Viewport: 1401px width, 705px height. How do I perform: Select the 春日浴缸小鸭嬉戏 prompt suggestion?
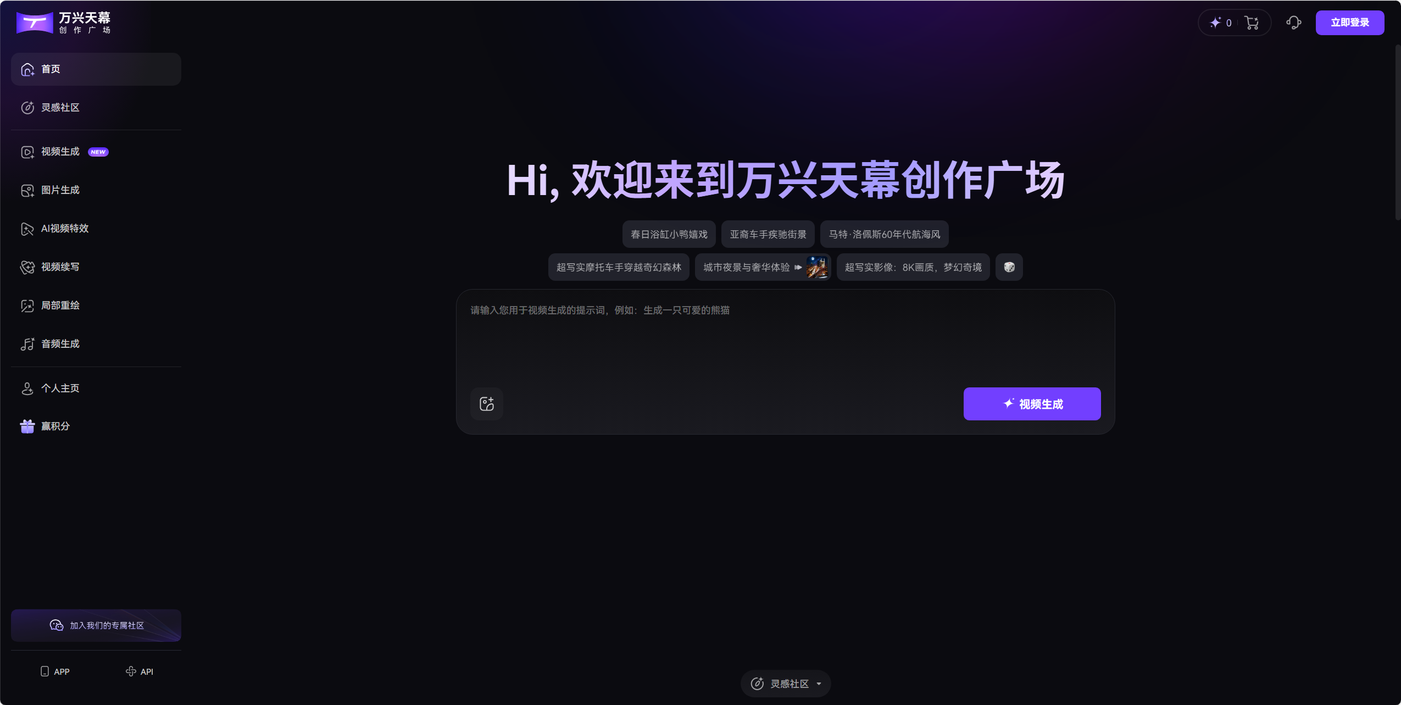(x=668, y=234)
